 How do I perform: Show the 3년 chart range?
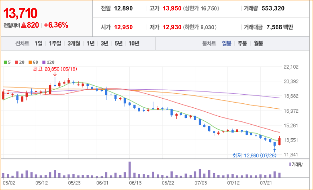104,43
